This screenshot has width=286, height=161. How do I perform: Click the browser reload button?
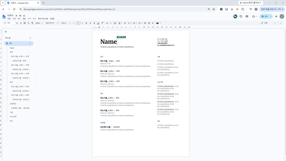(x=14, y=9)
